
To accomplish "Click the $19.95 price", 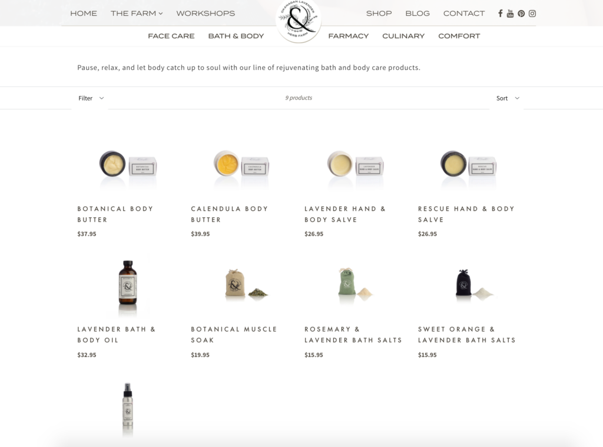I will point(200,355).
